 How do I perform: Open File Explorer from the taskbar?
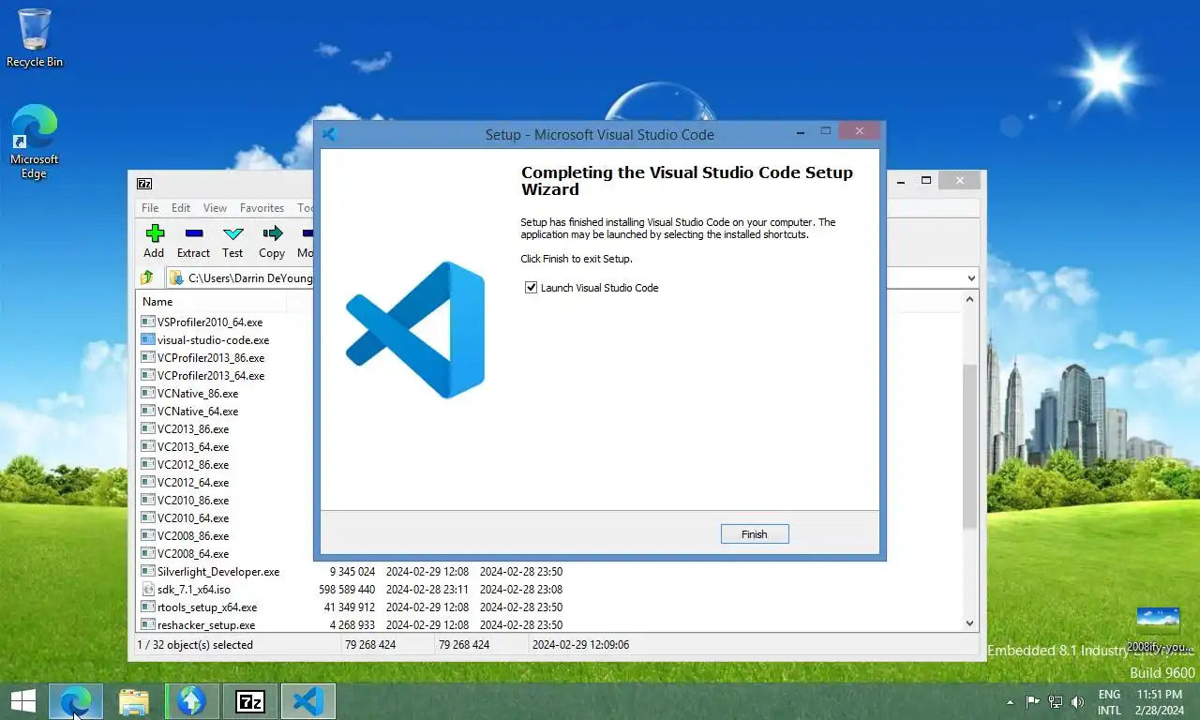(x=134, y=701)
